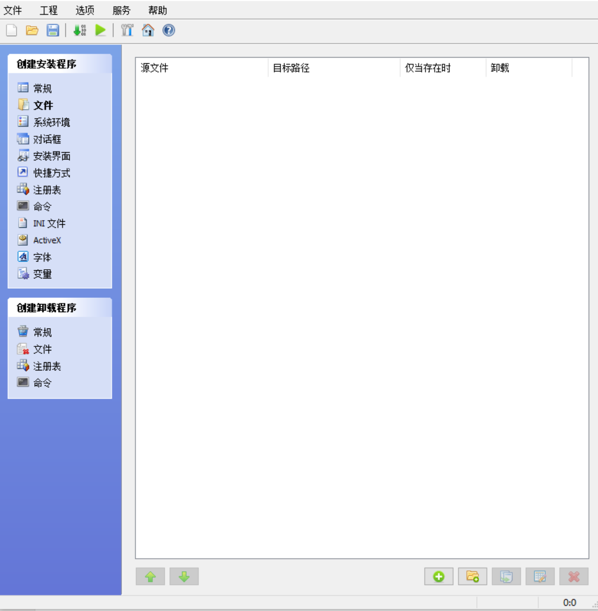Select 文件 under 创建卸载程序
Viewport: 598px width, 611px height.
(34, 349)
